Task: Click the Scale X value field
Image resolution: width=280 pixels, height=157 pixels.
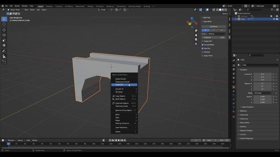Action: [x=262, y=97]
